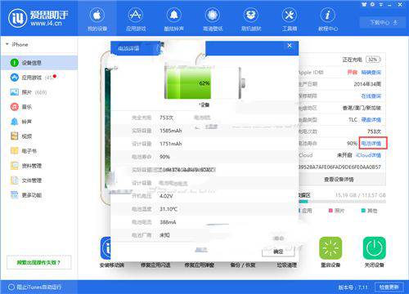Click the 关闭设备 power-off icon
Screen dimensions: 409x294
click(375, 248)
